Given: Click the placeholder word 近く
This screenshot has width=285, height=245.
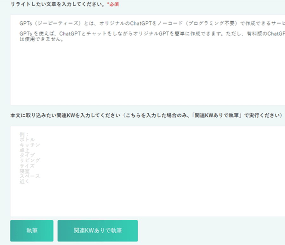Looking at the screenshot, I should (x=24, y=182).
